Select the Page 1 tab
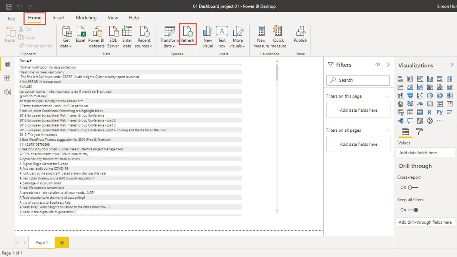Image resolution: width=457 pixels, height=257 pixels. (41, 242)
